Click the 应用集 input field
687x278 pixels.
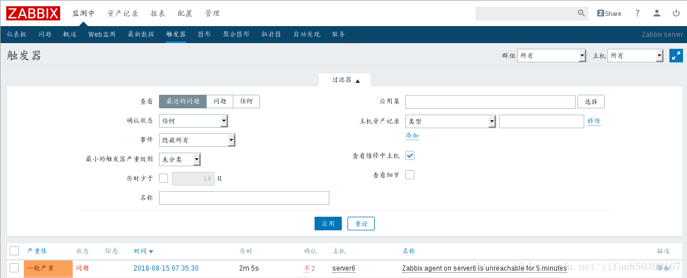(x=491, y=102)
